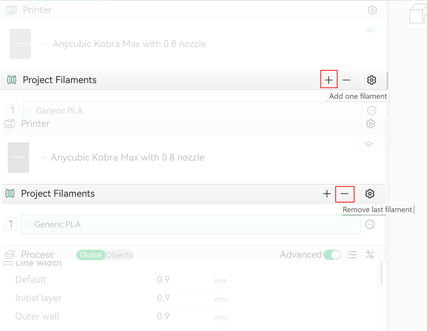The width and height of the screenshot is (427, 331).
Task: Click the process settings list icon
Action: (x=352, y=255)
